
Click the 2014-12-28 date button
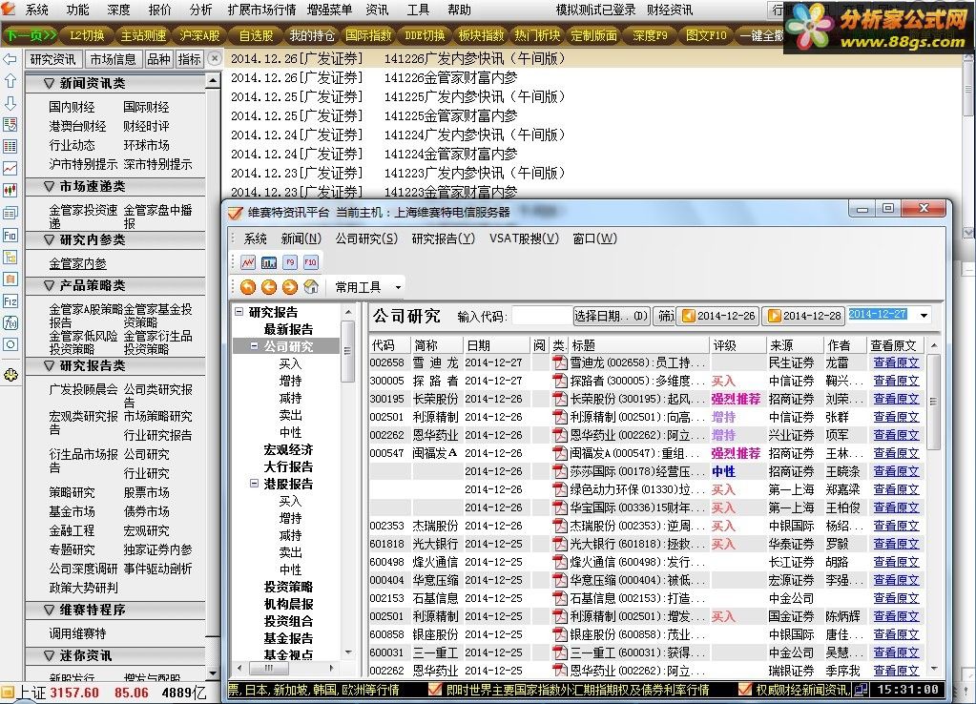tap(804, 316)
